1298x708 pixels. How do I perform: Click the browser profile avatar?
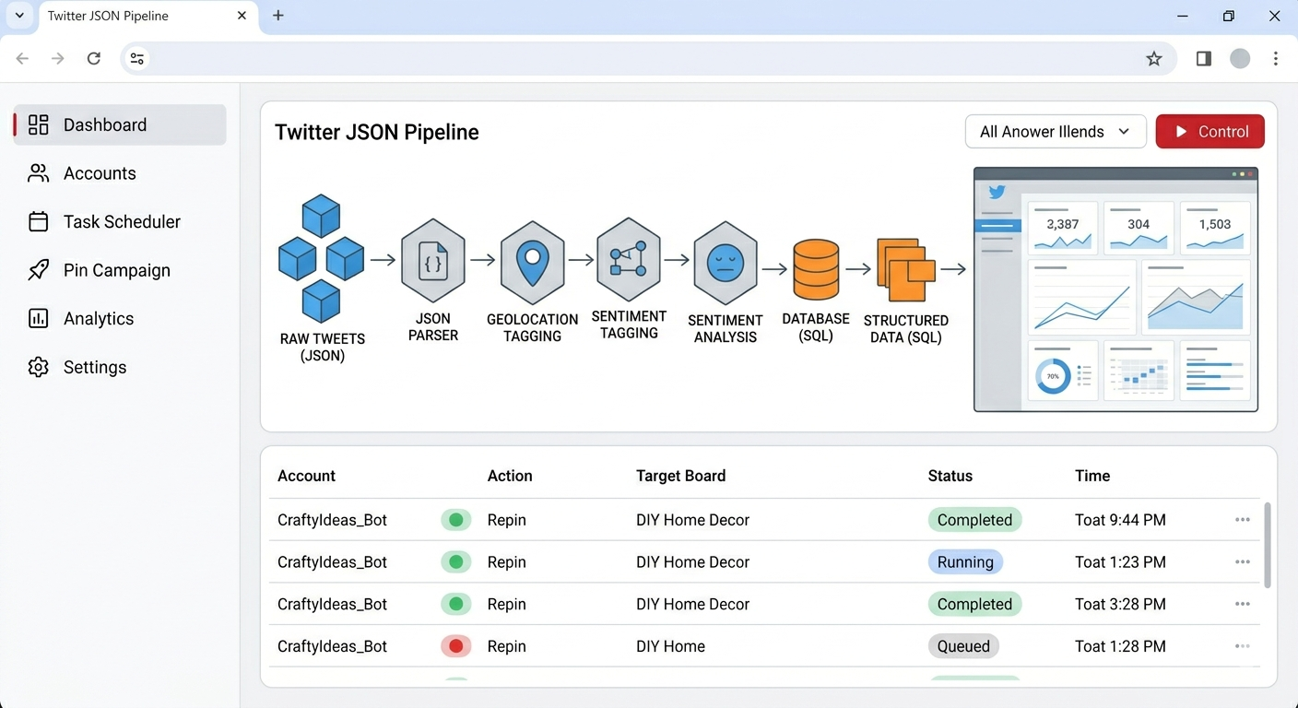coord(1240,59)
